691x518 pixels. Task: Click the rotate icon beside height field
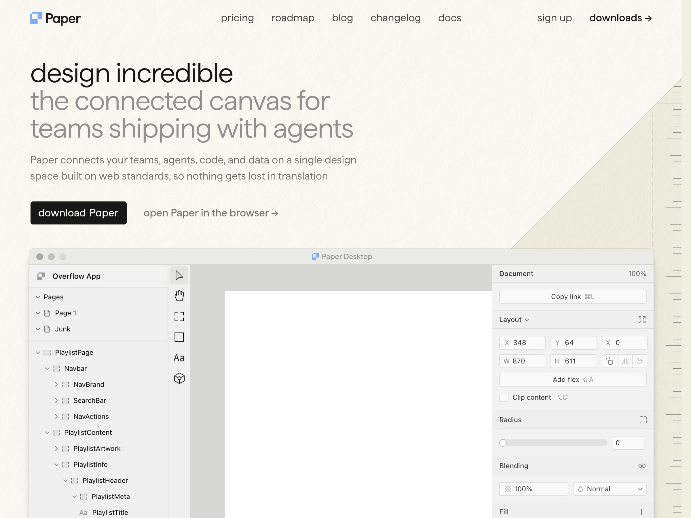click(609, 361)
